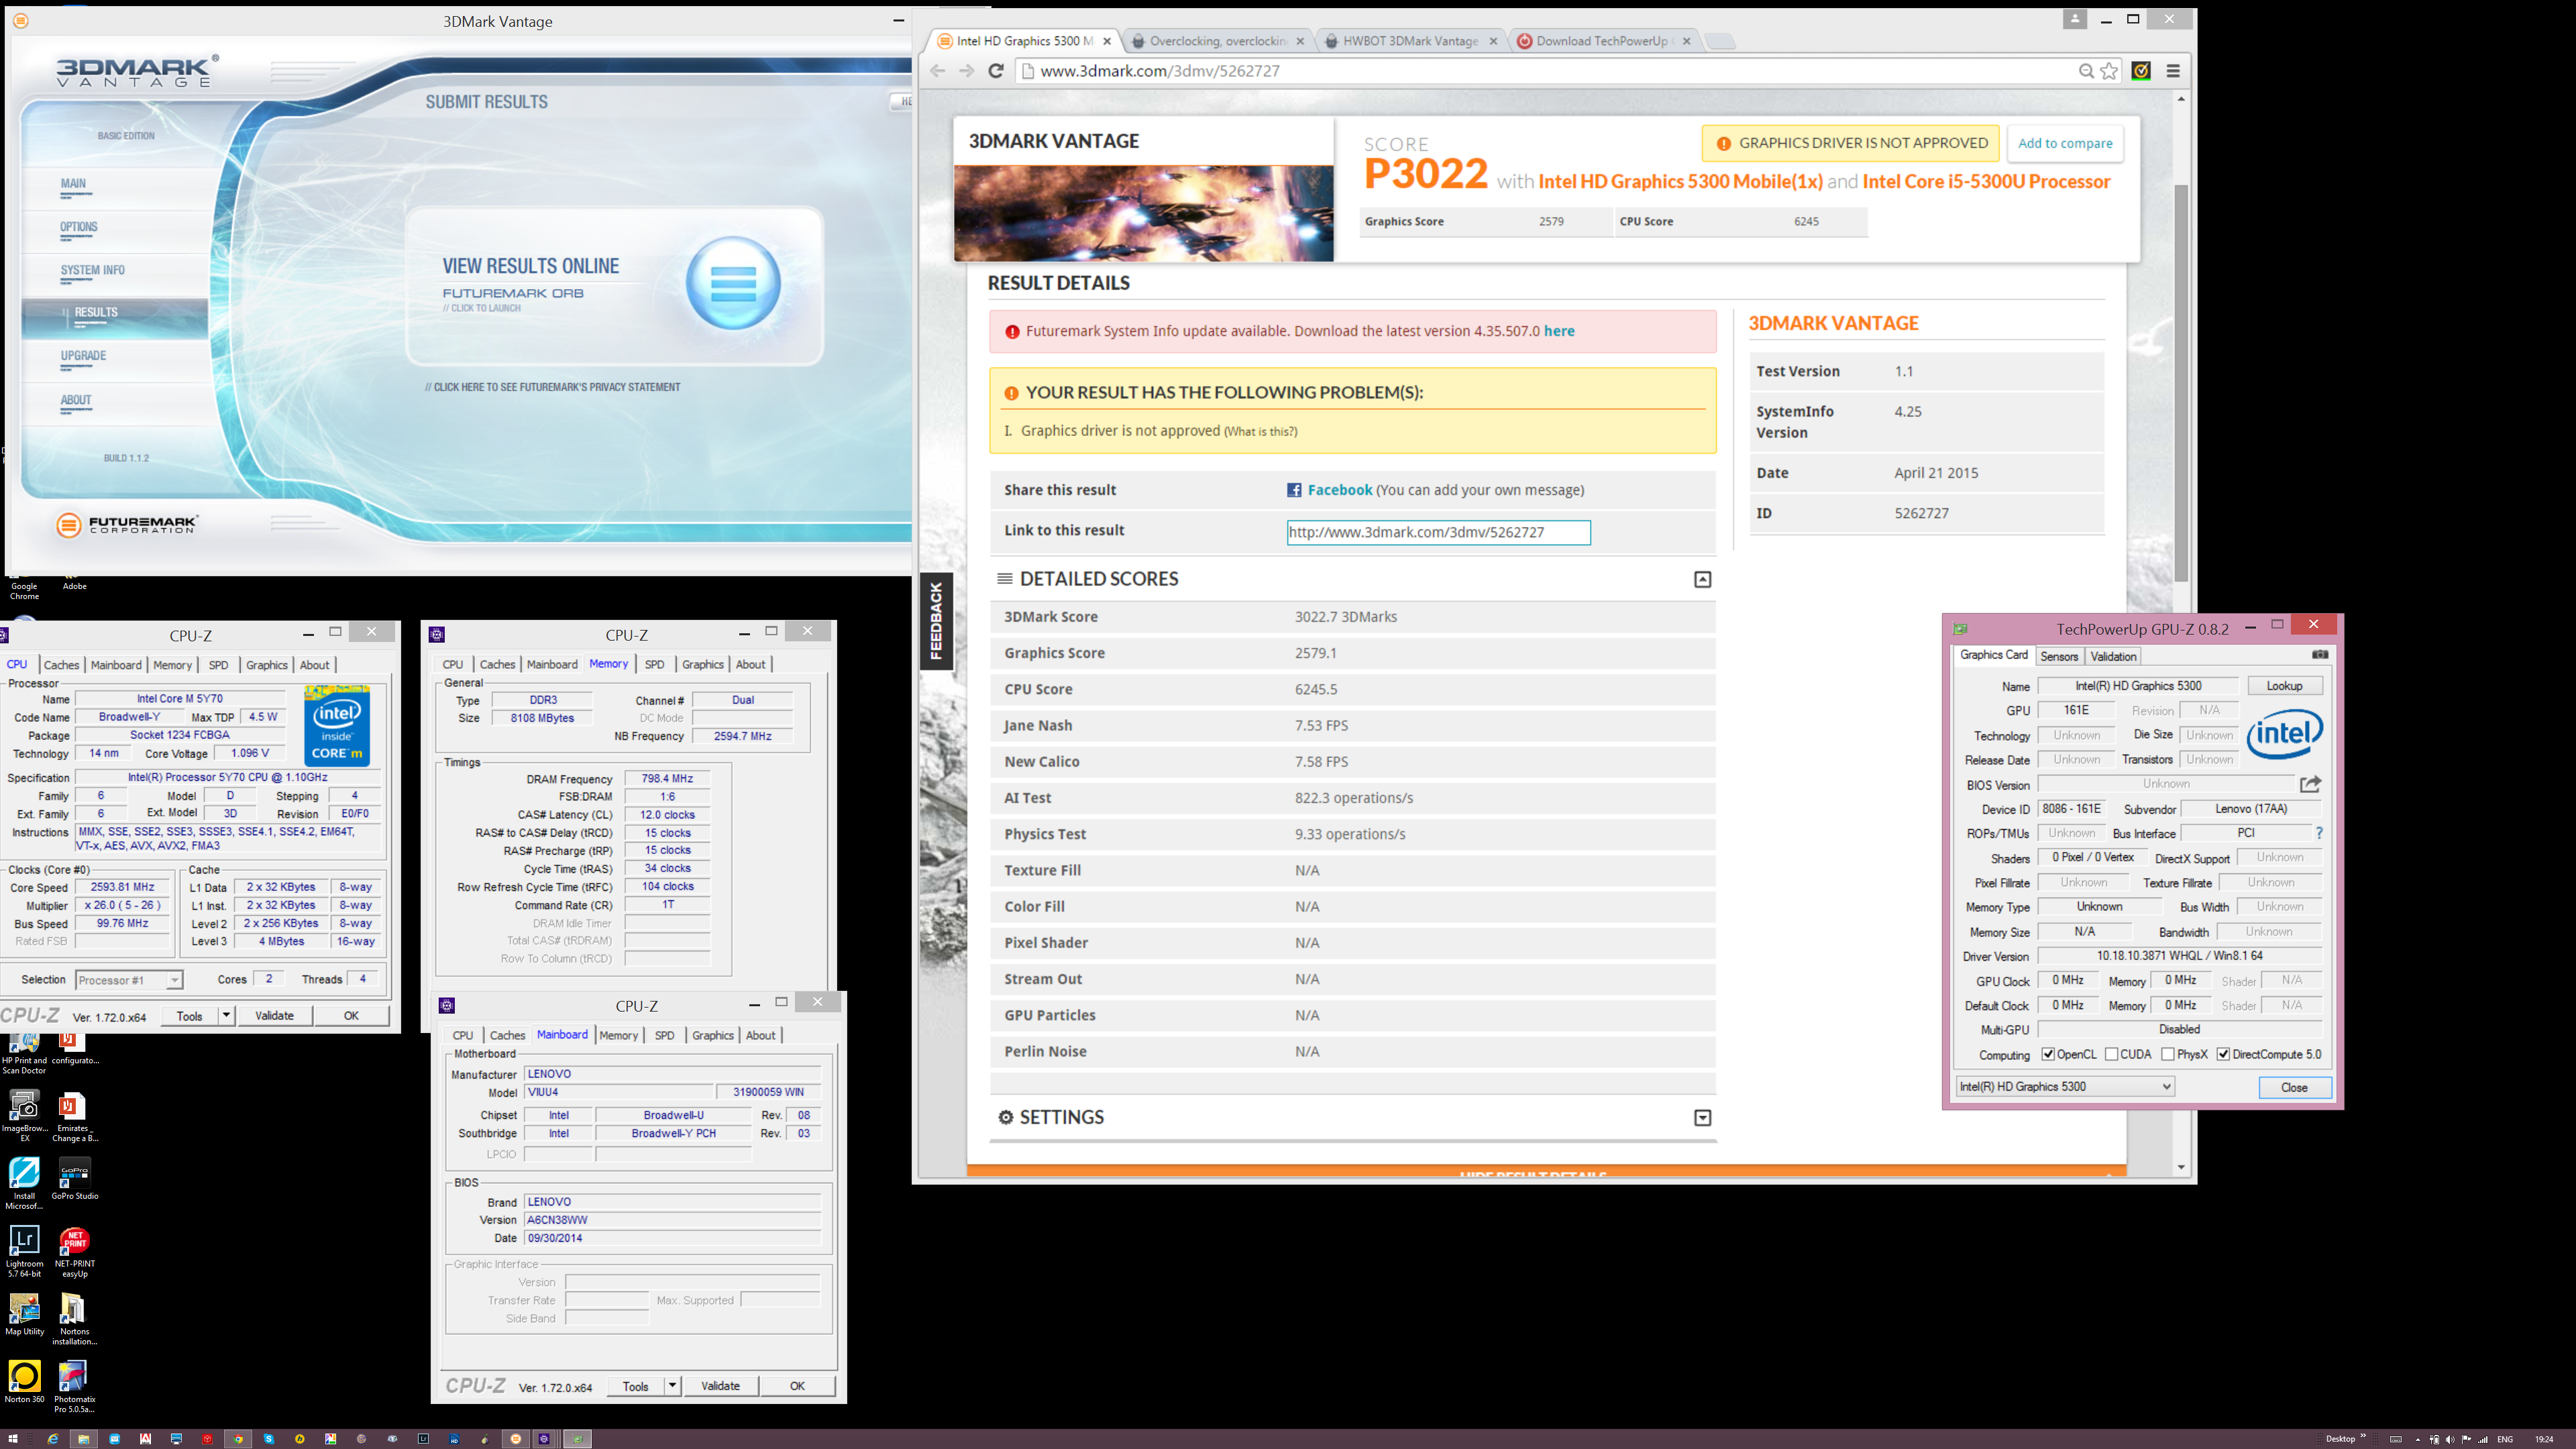Select System Info in 3DMark Vantage sidebar
This screenshot has width=2576, height=1449.
pos(92,270)
